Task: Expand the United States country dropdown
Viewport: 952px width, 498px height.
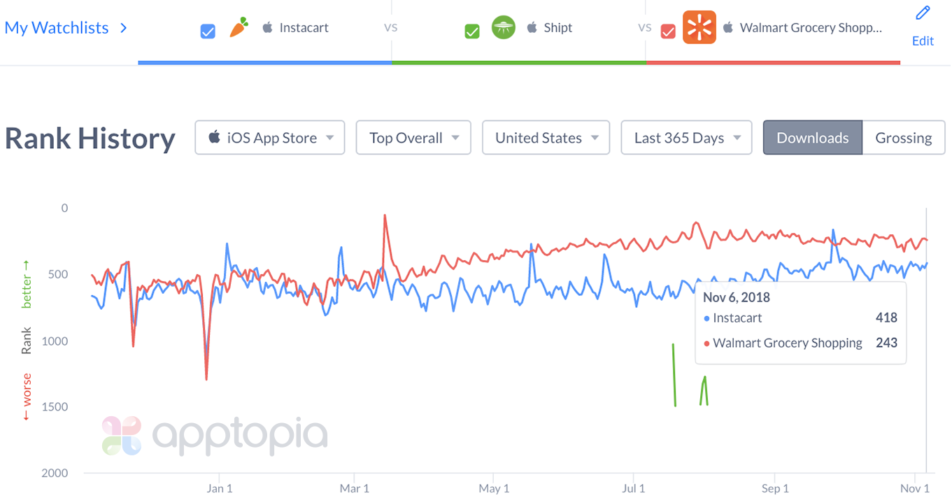Action: coord(546,138)
